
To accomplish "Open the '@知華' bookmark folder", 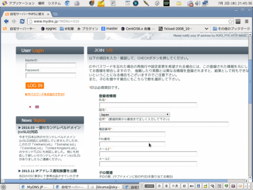I will pyautogui.click(x=67, y=29).
